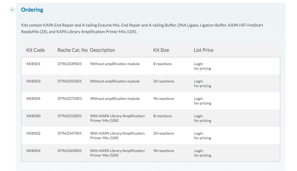This screenshot has height=171, width=297.
Task: Select kit code KK8502
Action: tap(33, 133)
